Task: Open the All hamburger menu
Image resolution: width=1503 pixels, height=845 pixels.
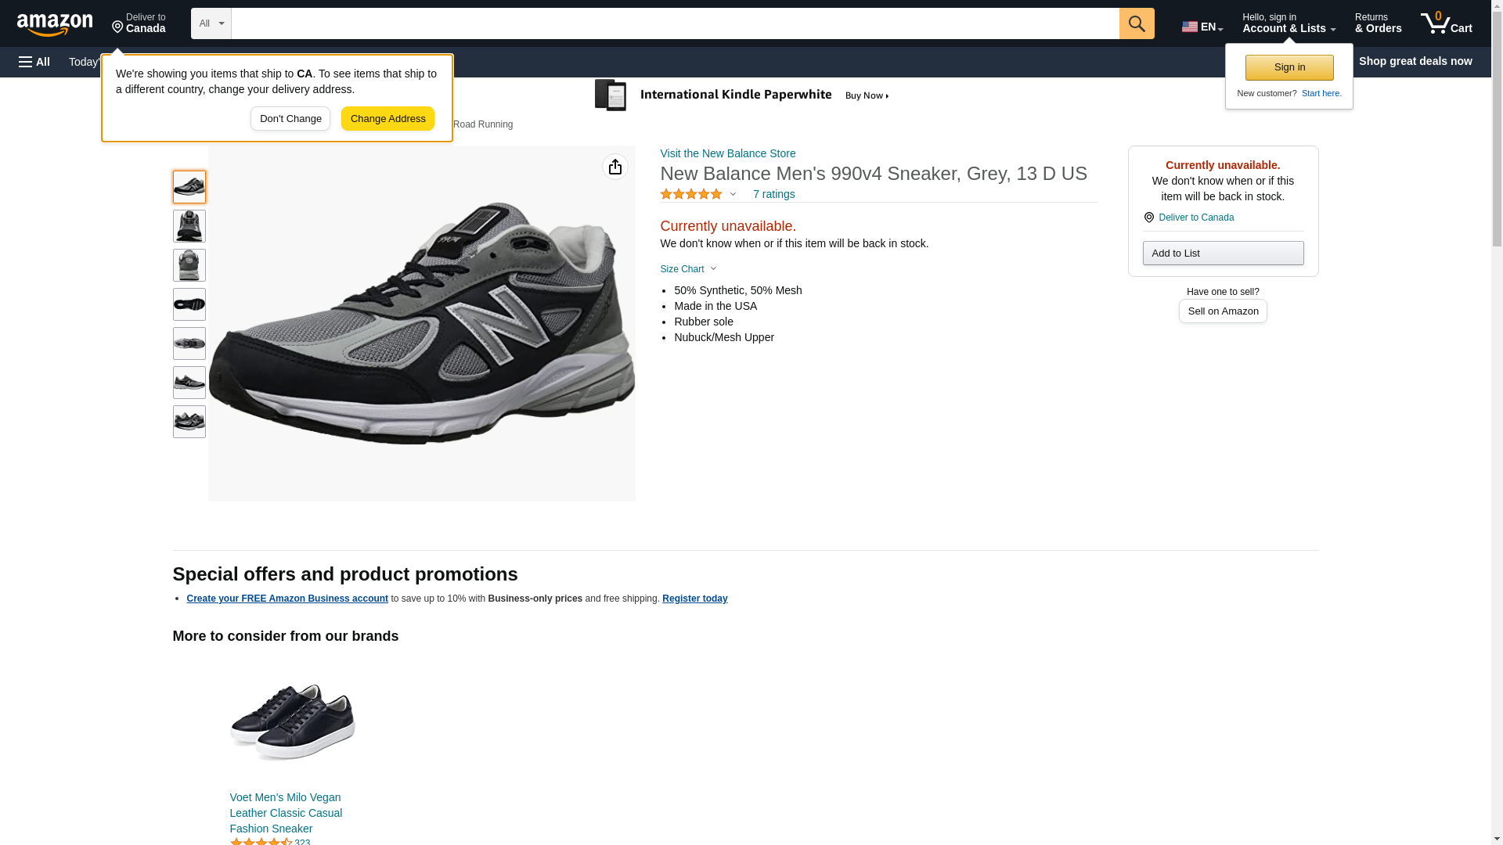Action: click(34, 62)
